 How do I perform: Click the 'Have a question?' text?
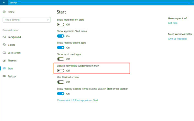[178, 18]
